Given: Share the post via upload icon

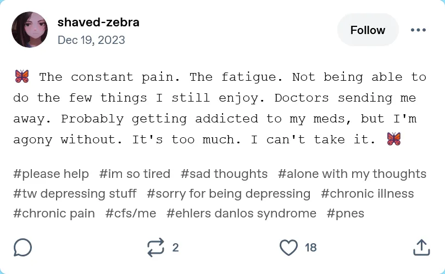Looking at the screenshot, I should coord(421,248).
